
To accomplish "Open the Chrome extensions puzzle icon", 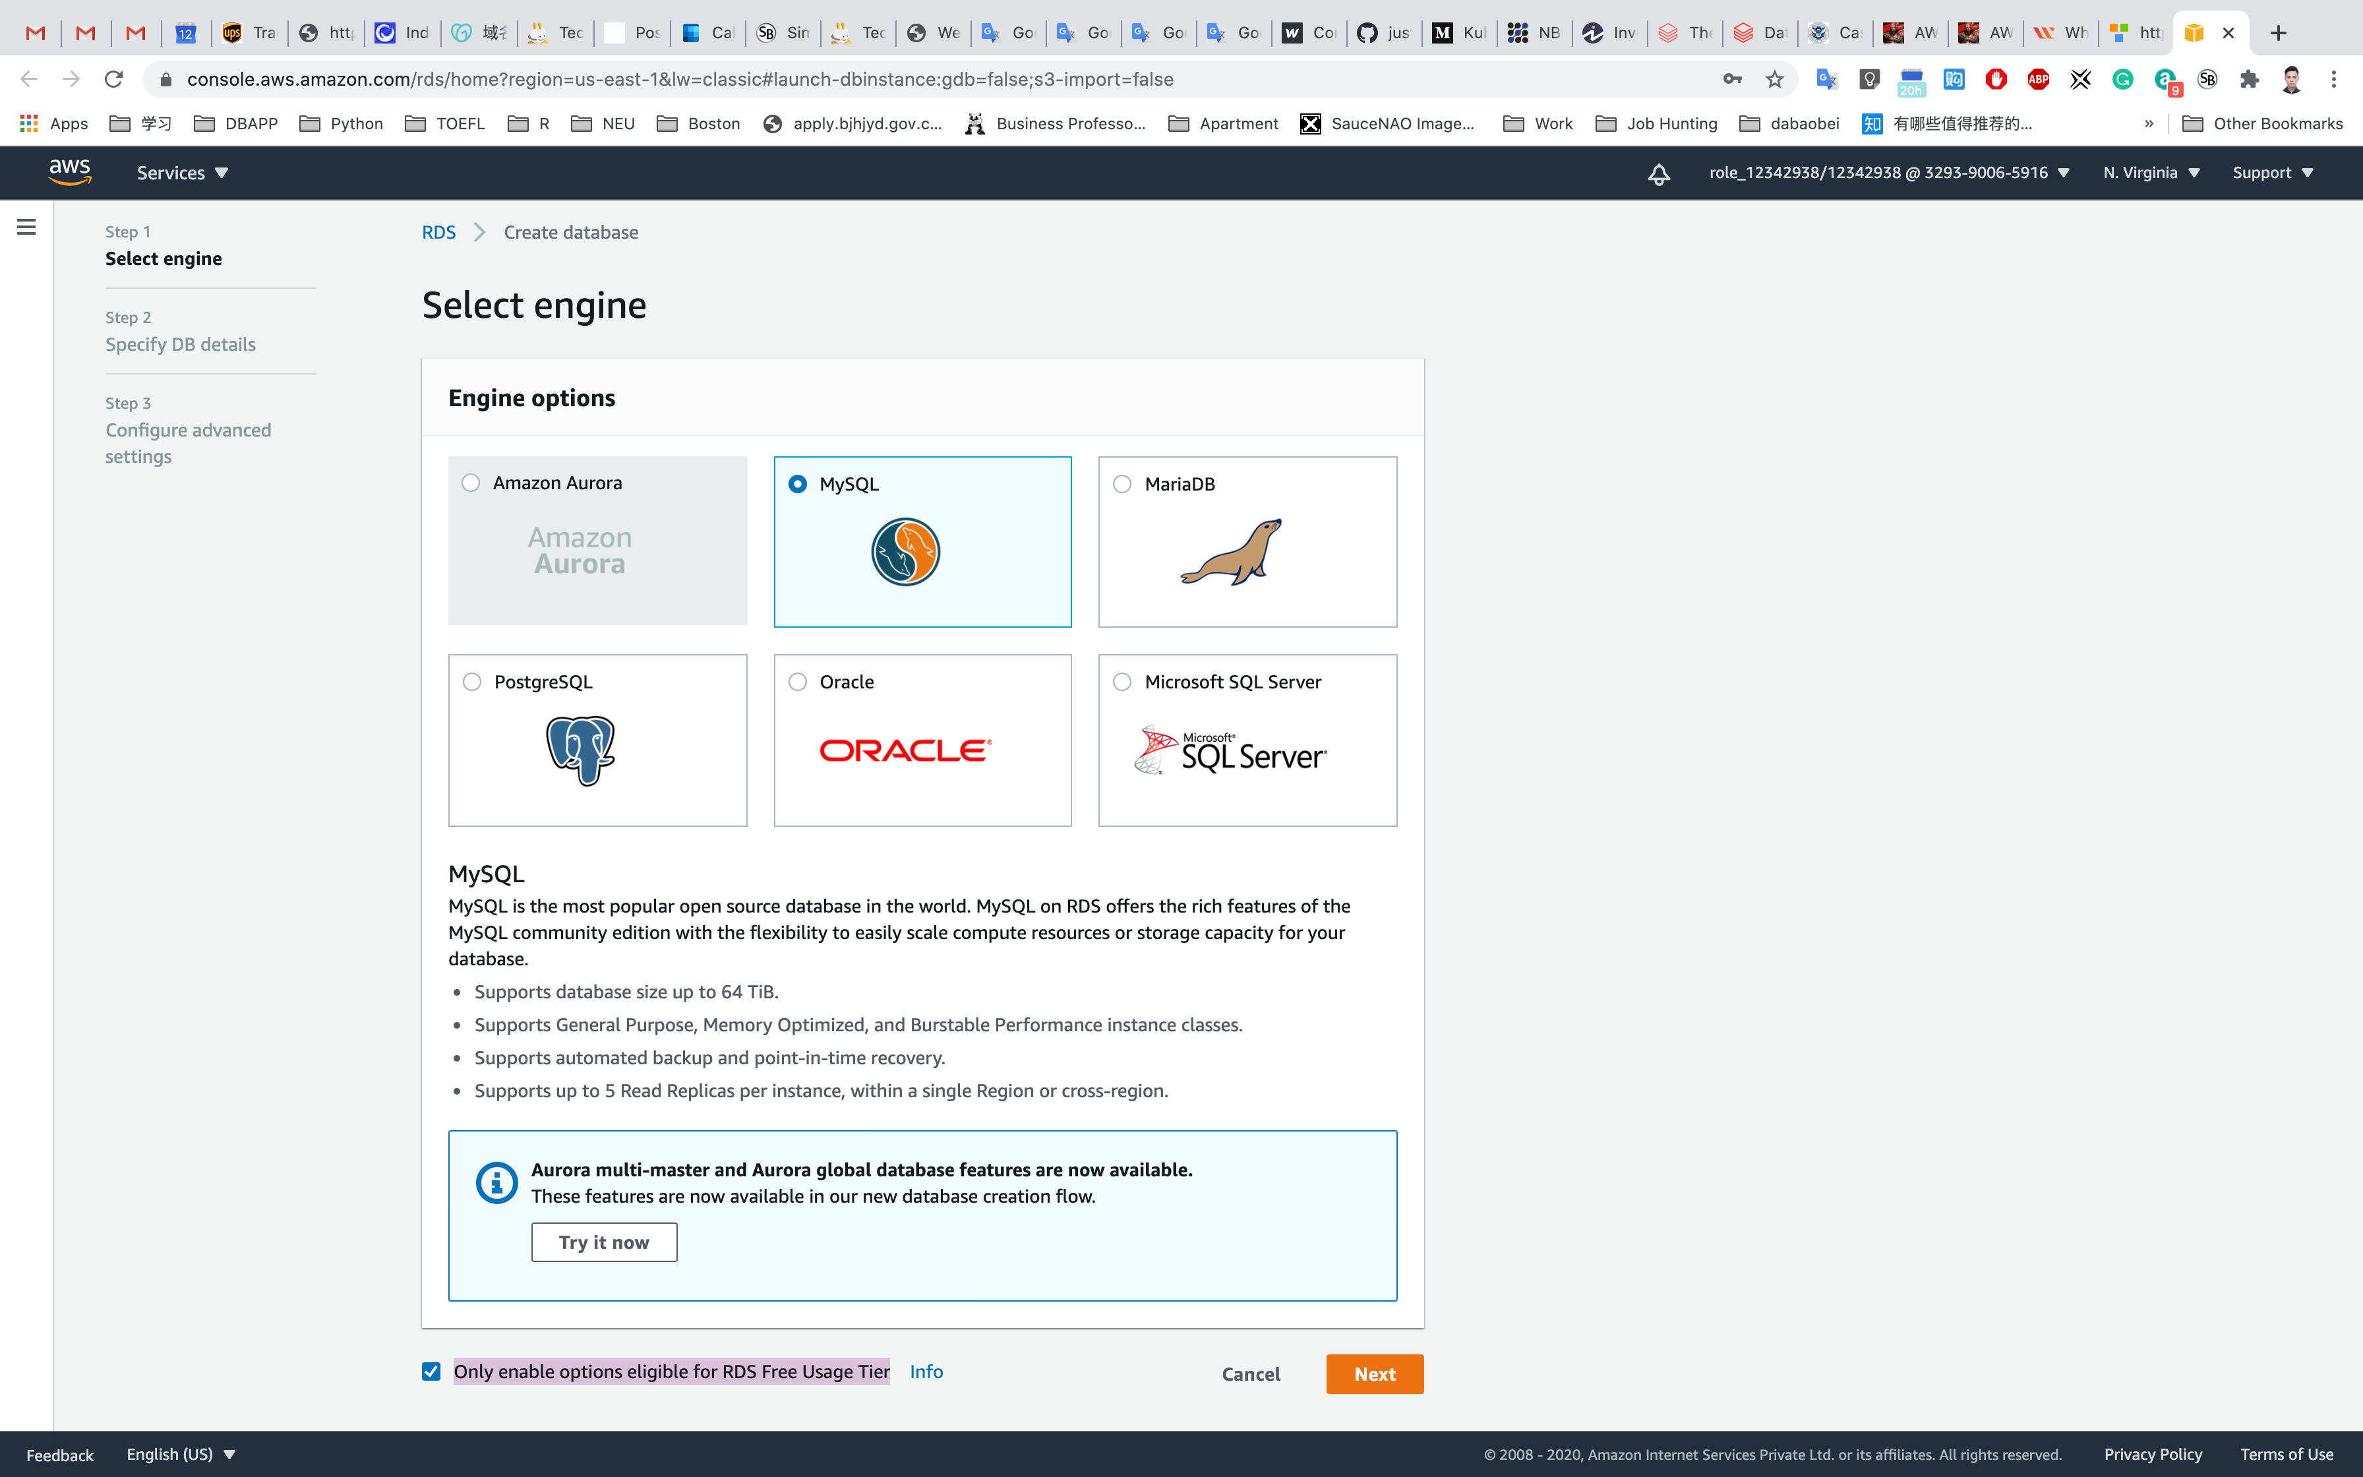I will point(2249,79).
